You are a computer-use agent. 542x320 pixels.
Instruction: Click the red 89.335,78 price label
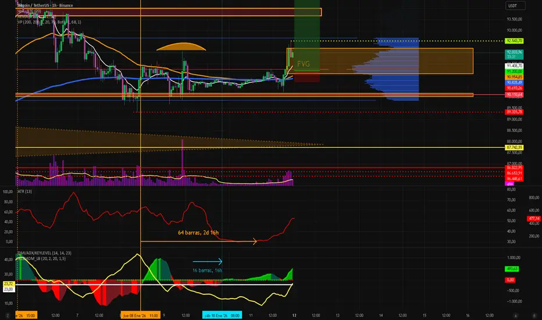coord(514,112)
